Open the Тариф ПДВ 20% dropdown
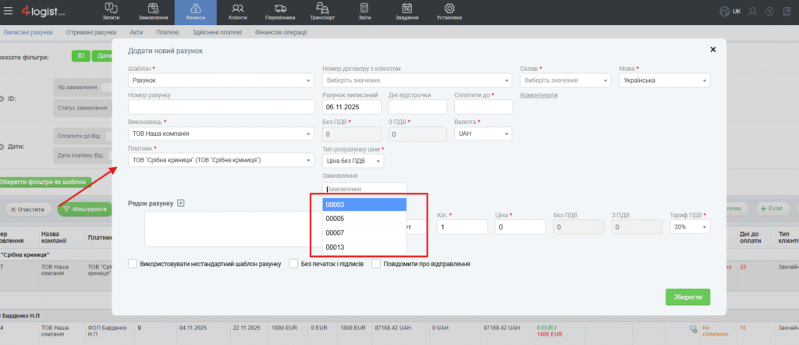This screenshot has width=799, height=345. (x=689, y=226)
